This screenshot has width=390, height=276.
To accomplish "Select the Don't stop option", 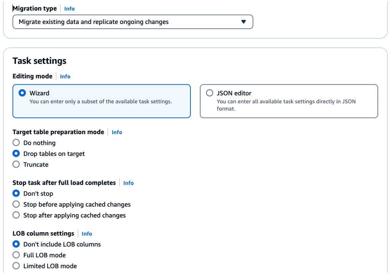I will (16, 194).
